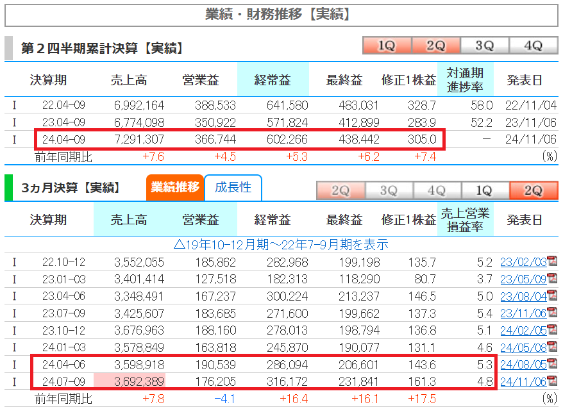The height and width of the screenshot is (407, 563).
Task: Select 1Q tab in 第2四半期累計決算 section
Action: (387, 46)
